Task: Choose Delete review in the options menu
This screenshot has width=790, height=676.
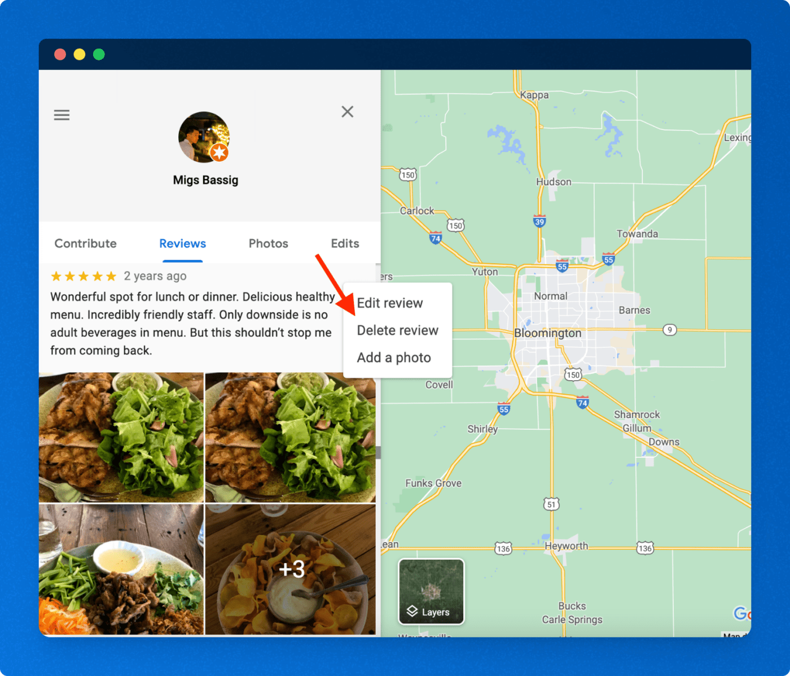Action: [397, 330]
